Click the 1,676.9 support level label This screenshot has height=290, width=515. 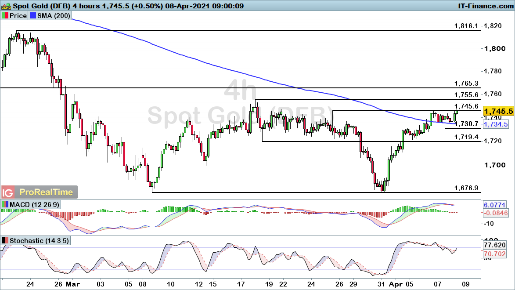[466, 188]
